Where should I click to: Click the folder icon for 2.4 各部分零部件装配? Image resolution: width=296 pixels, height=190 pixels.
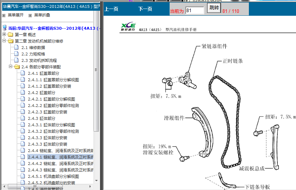tap(17, 67)
